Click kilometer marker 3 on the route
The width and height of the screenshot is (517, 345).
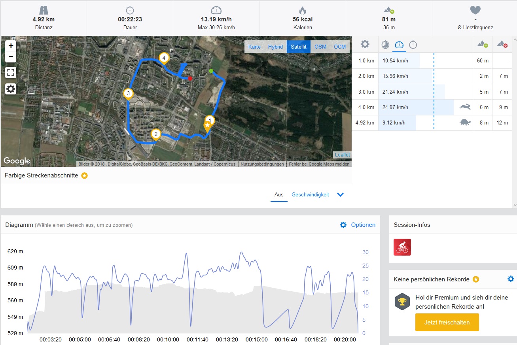tap(128, 94)
